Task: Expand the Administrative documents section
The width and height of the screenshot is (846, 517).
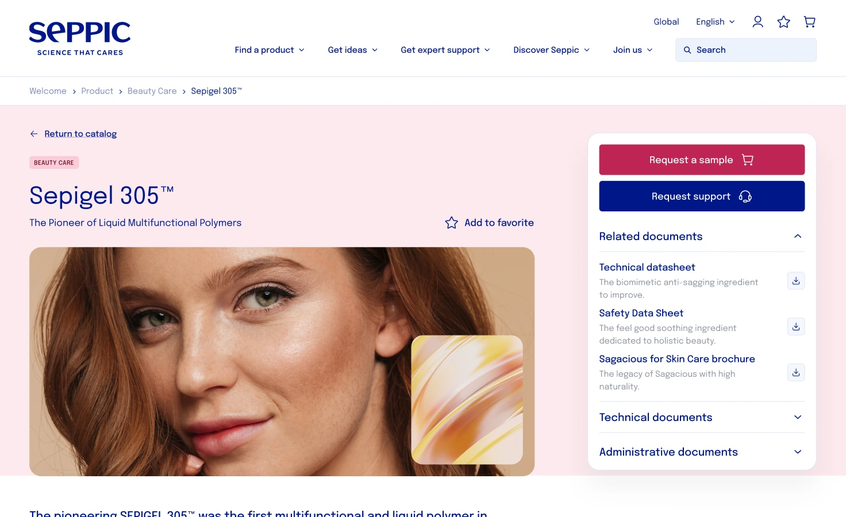Action: click(797, 452)
